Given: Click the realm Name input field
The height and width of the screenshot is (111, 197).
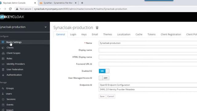Looking at the screenshot, I should [x=148, y=43].
